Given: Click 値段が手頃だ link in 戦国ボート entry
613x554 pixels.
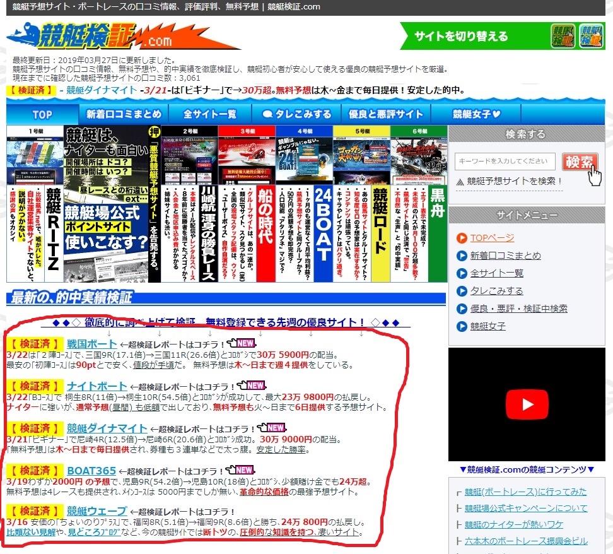Looking at the screenshot, I should 156,365.
